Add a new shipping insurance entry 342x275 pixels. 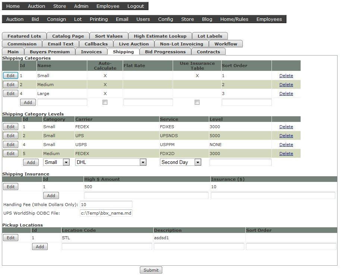pos(51,196)
